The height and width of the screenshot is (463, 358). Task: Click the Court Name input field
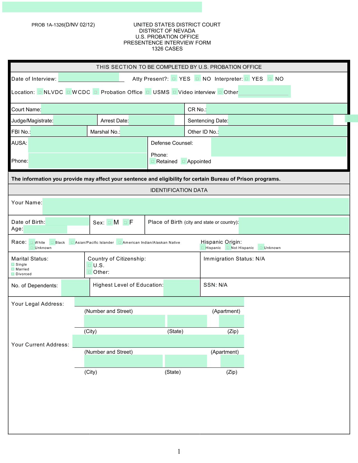[112, 109]
